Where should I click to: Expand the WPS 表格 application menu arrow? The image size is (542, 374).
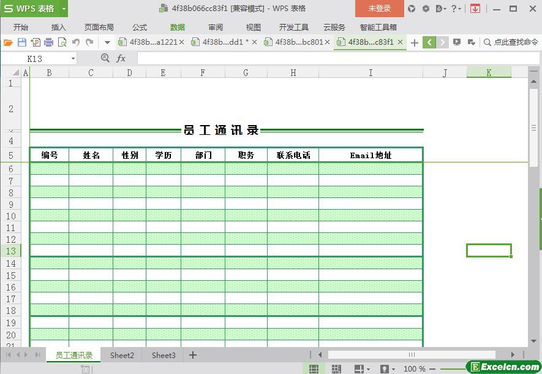pyautogui.click(x=64, y=9)
